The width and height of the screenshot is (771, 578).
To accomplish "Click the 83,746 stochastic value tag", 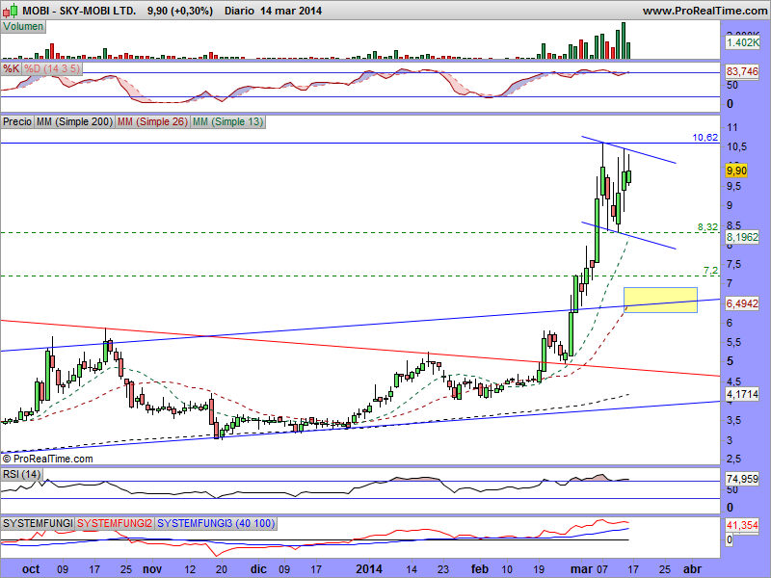I will click(742, 71).
